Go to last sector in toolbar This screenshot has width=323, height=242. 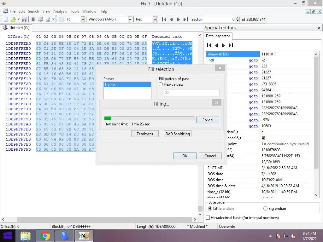[x=185, y=19]
